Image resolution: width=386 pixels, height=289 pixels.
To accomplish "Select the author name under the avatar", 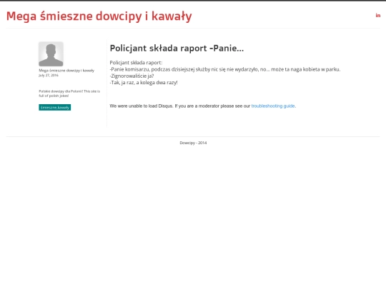I will (x=66, y=71).
